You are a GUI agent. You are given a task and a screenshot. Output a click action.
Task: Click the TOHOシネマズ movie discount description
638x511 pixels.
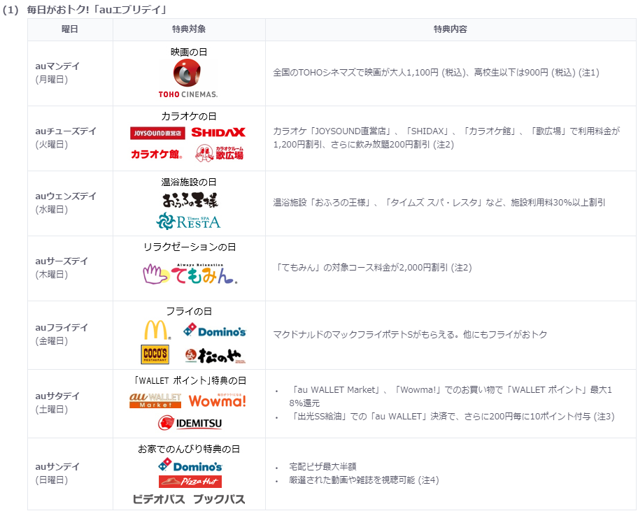coord(436,73)
